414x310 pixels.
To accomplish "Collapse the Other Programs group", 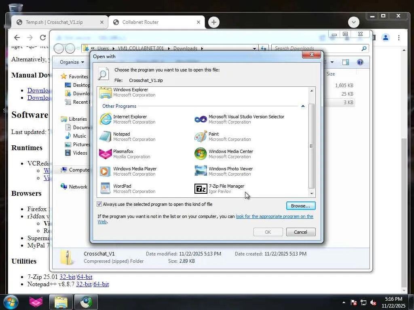I will pos(303,106).
